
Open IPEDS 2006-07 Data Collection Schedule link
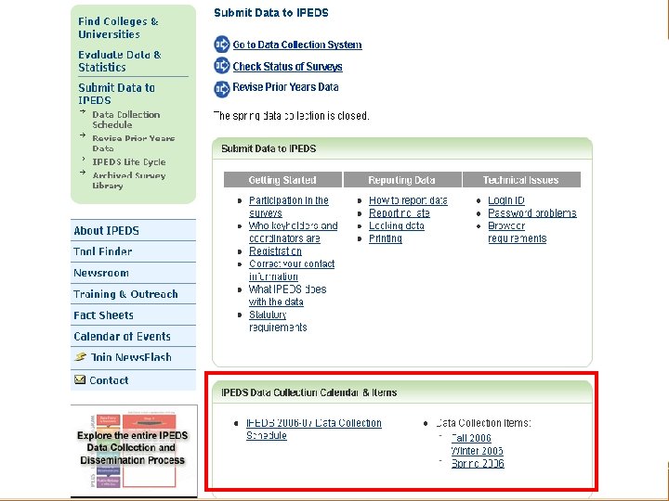pyautogui.click(x=314, y=429)
